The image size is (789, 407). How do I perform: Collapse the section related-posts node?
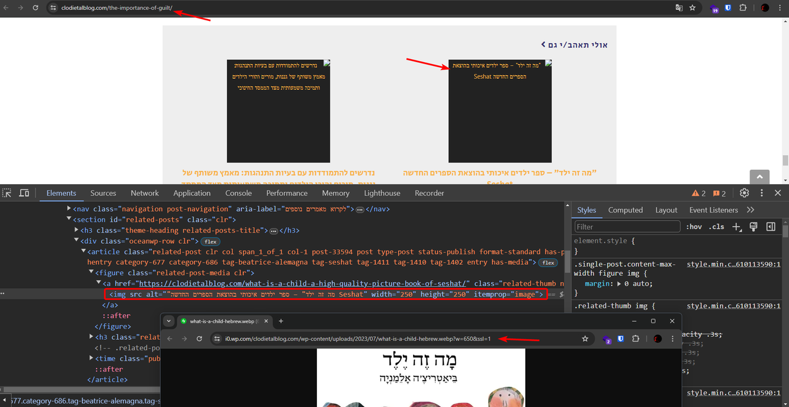69,219
